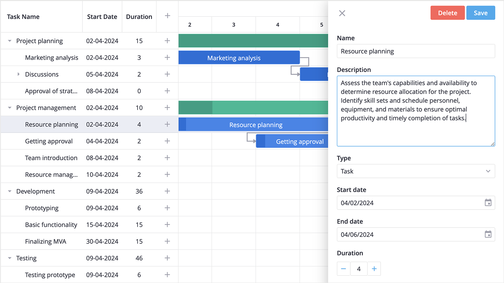504x283 pixels.
Task: Click plus icon in Project management row
Action: (167, 107)
